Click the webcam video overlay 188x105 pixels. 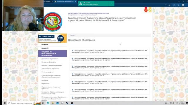[x=23, y=15]
